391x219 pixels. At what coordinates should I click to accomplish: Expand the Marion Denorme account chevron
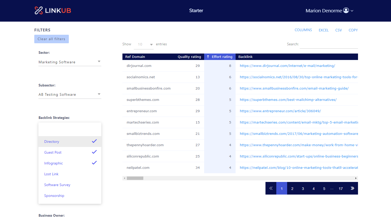coord(352,11)
